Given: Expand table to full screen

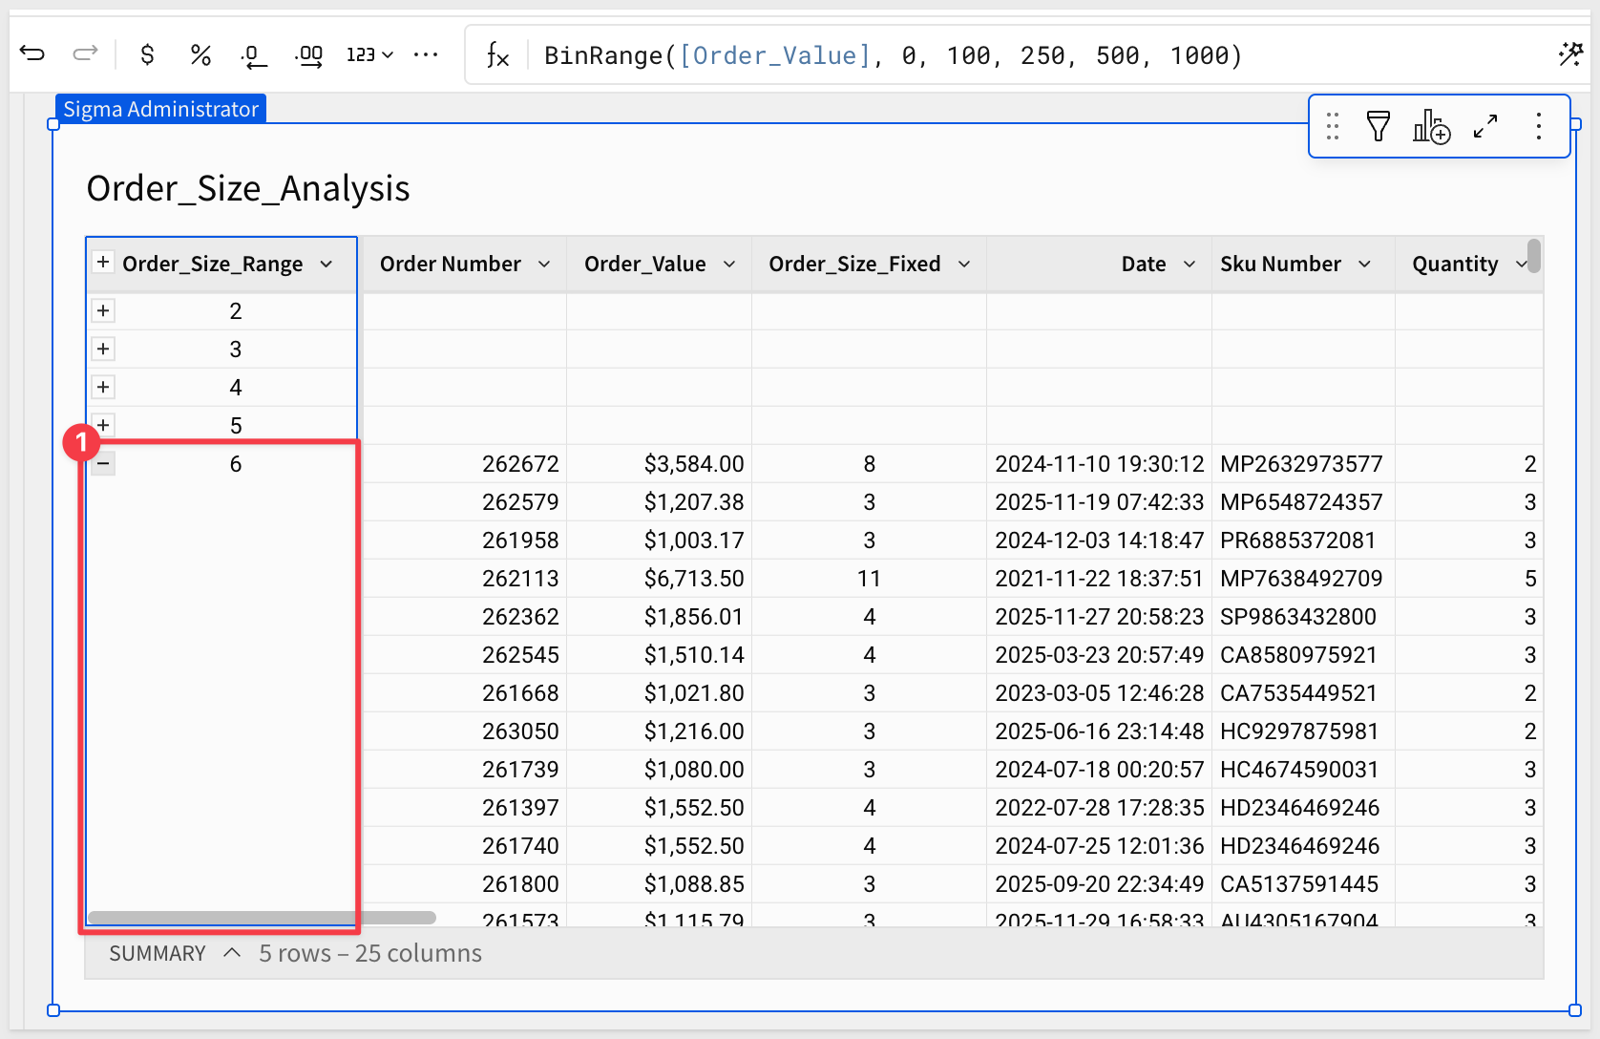Looking at the screenshot, I should click(x=1485, y=126).
